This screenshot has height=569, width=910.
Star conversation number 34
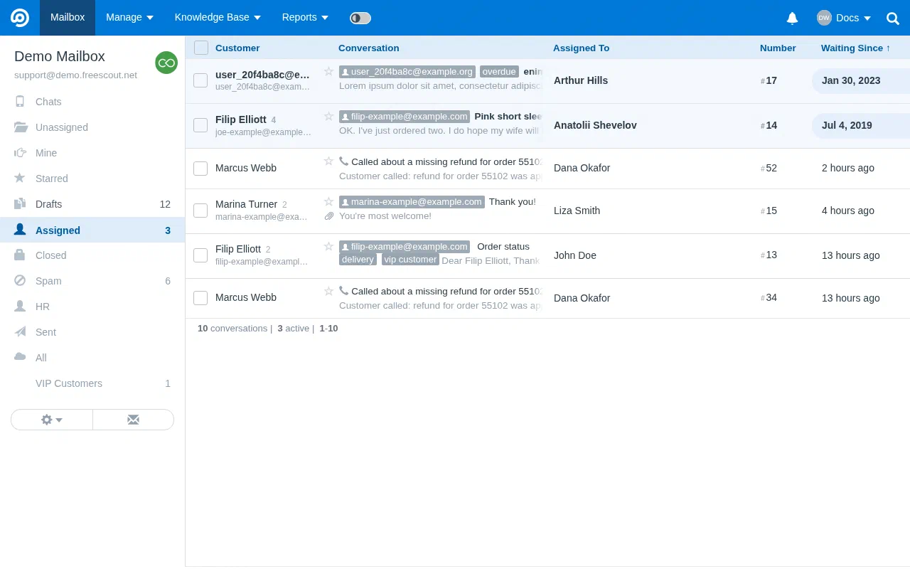(x=328, y=290)
